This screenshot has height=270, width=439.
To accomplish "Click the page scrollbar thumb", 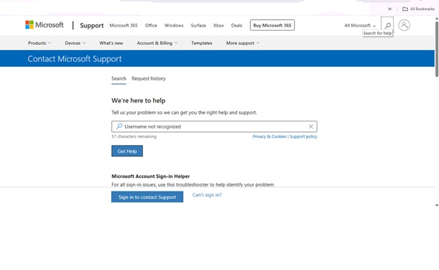I will pyautogui.click(x=437, y=49).
